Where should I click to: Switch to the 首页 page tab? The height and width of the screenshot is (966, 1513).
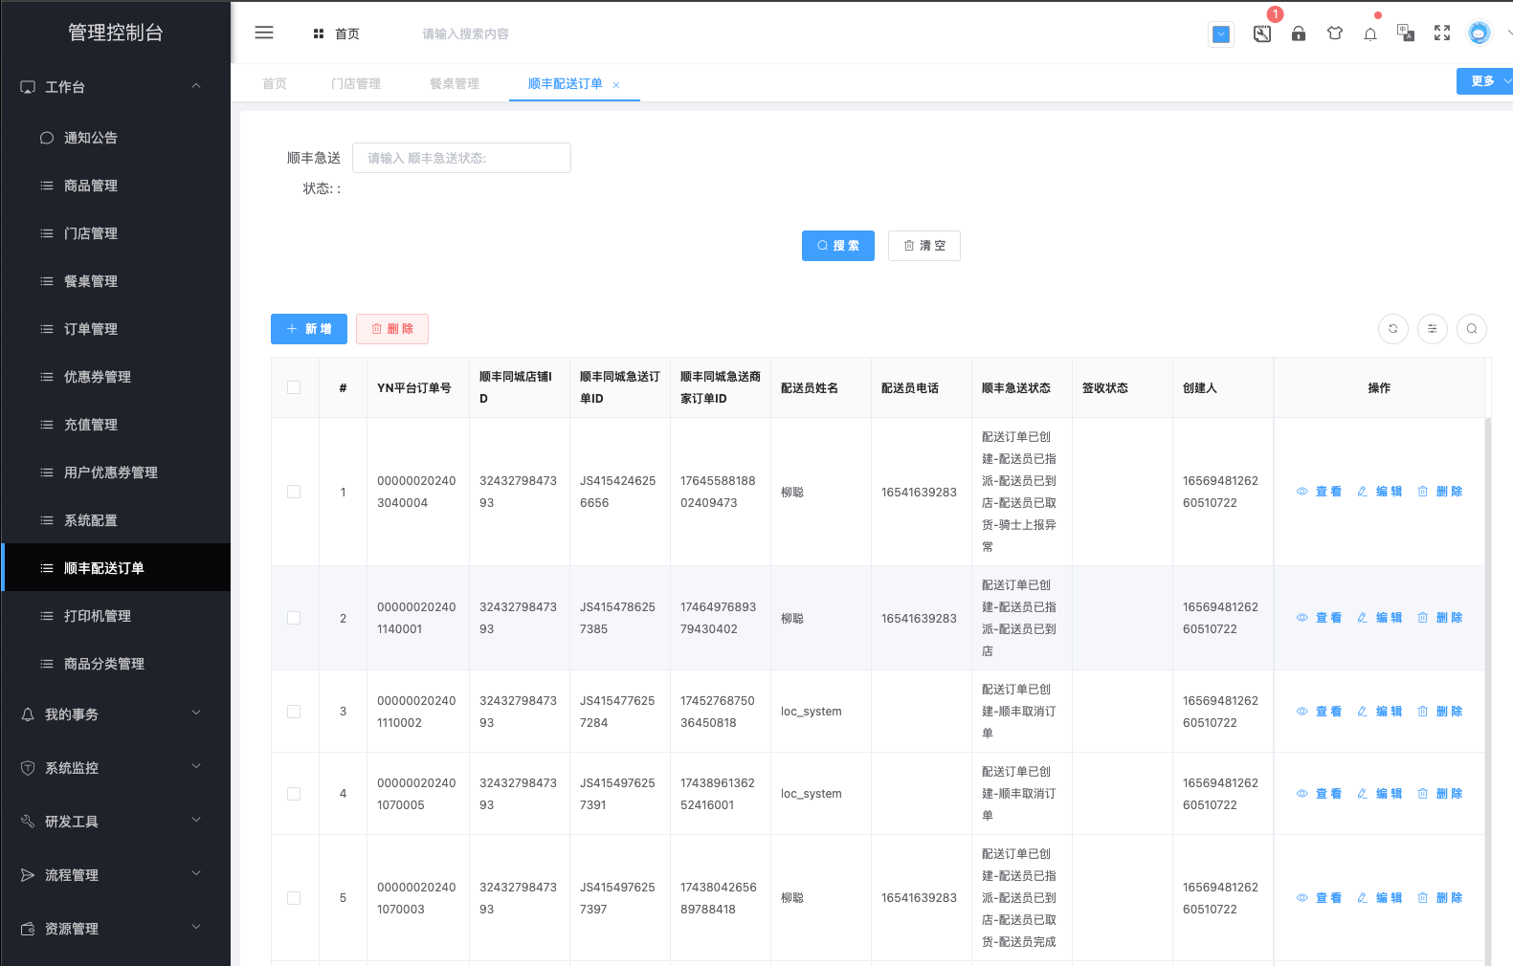(x=275, y=84)
